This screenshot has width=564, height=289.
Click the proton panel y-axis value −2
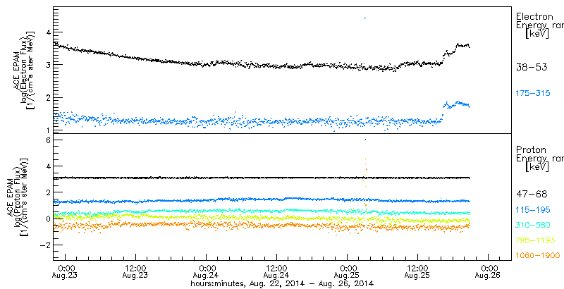click(44, 245)
